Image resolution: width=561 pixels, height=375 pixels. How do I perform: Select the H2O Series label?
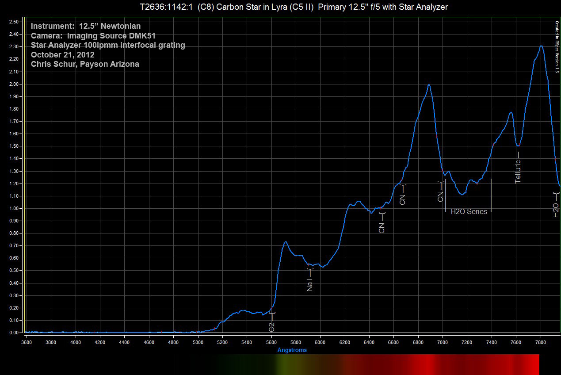(469, 212)
